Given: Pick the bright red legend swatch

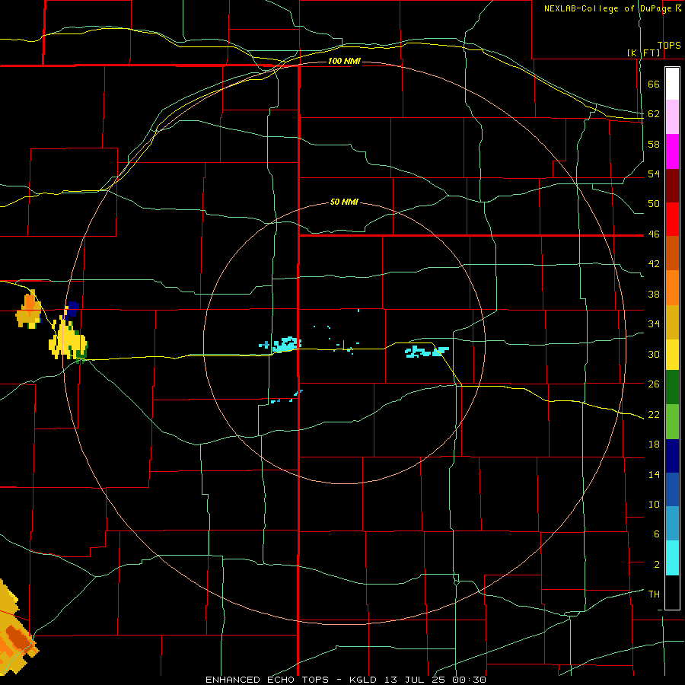Looking at the screenshot, I should pyautogui.click(x=672, y=219).
